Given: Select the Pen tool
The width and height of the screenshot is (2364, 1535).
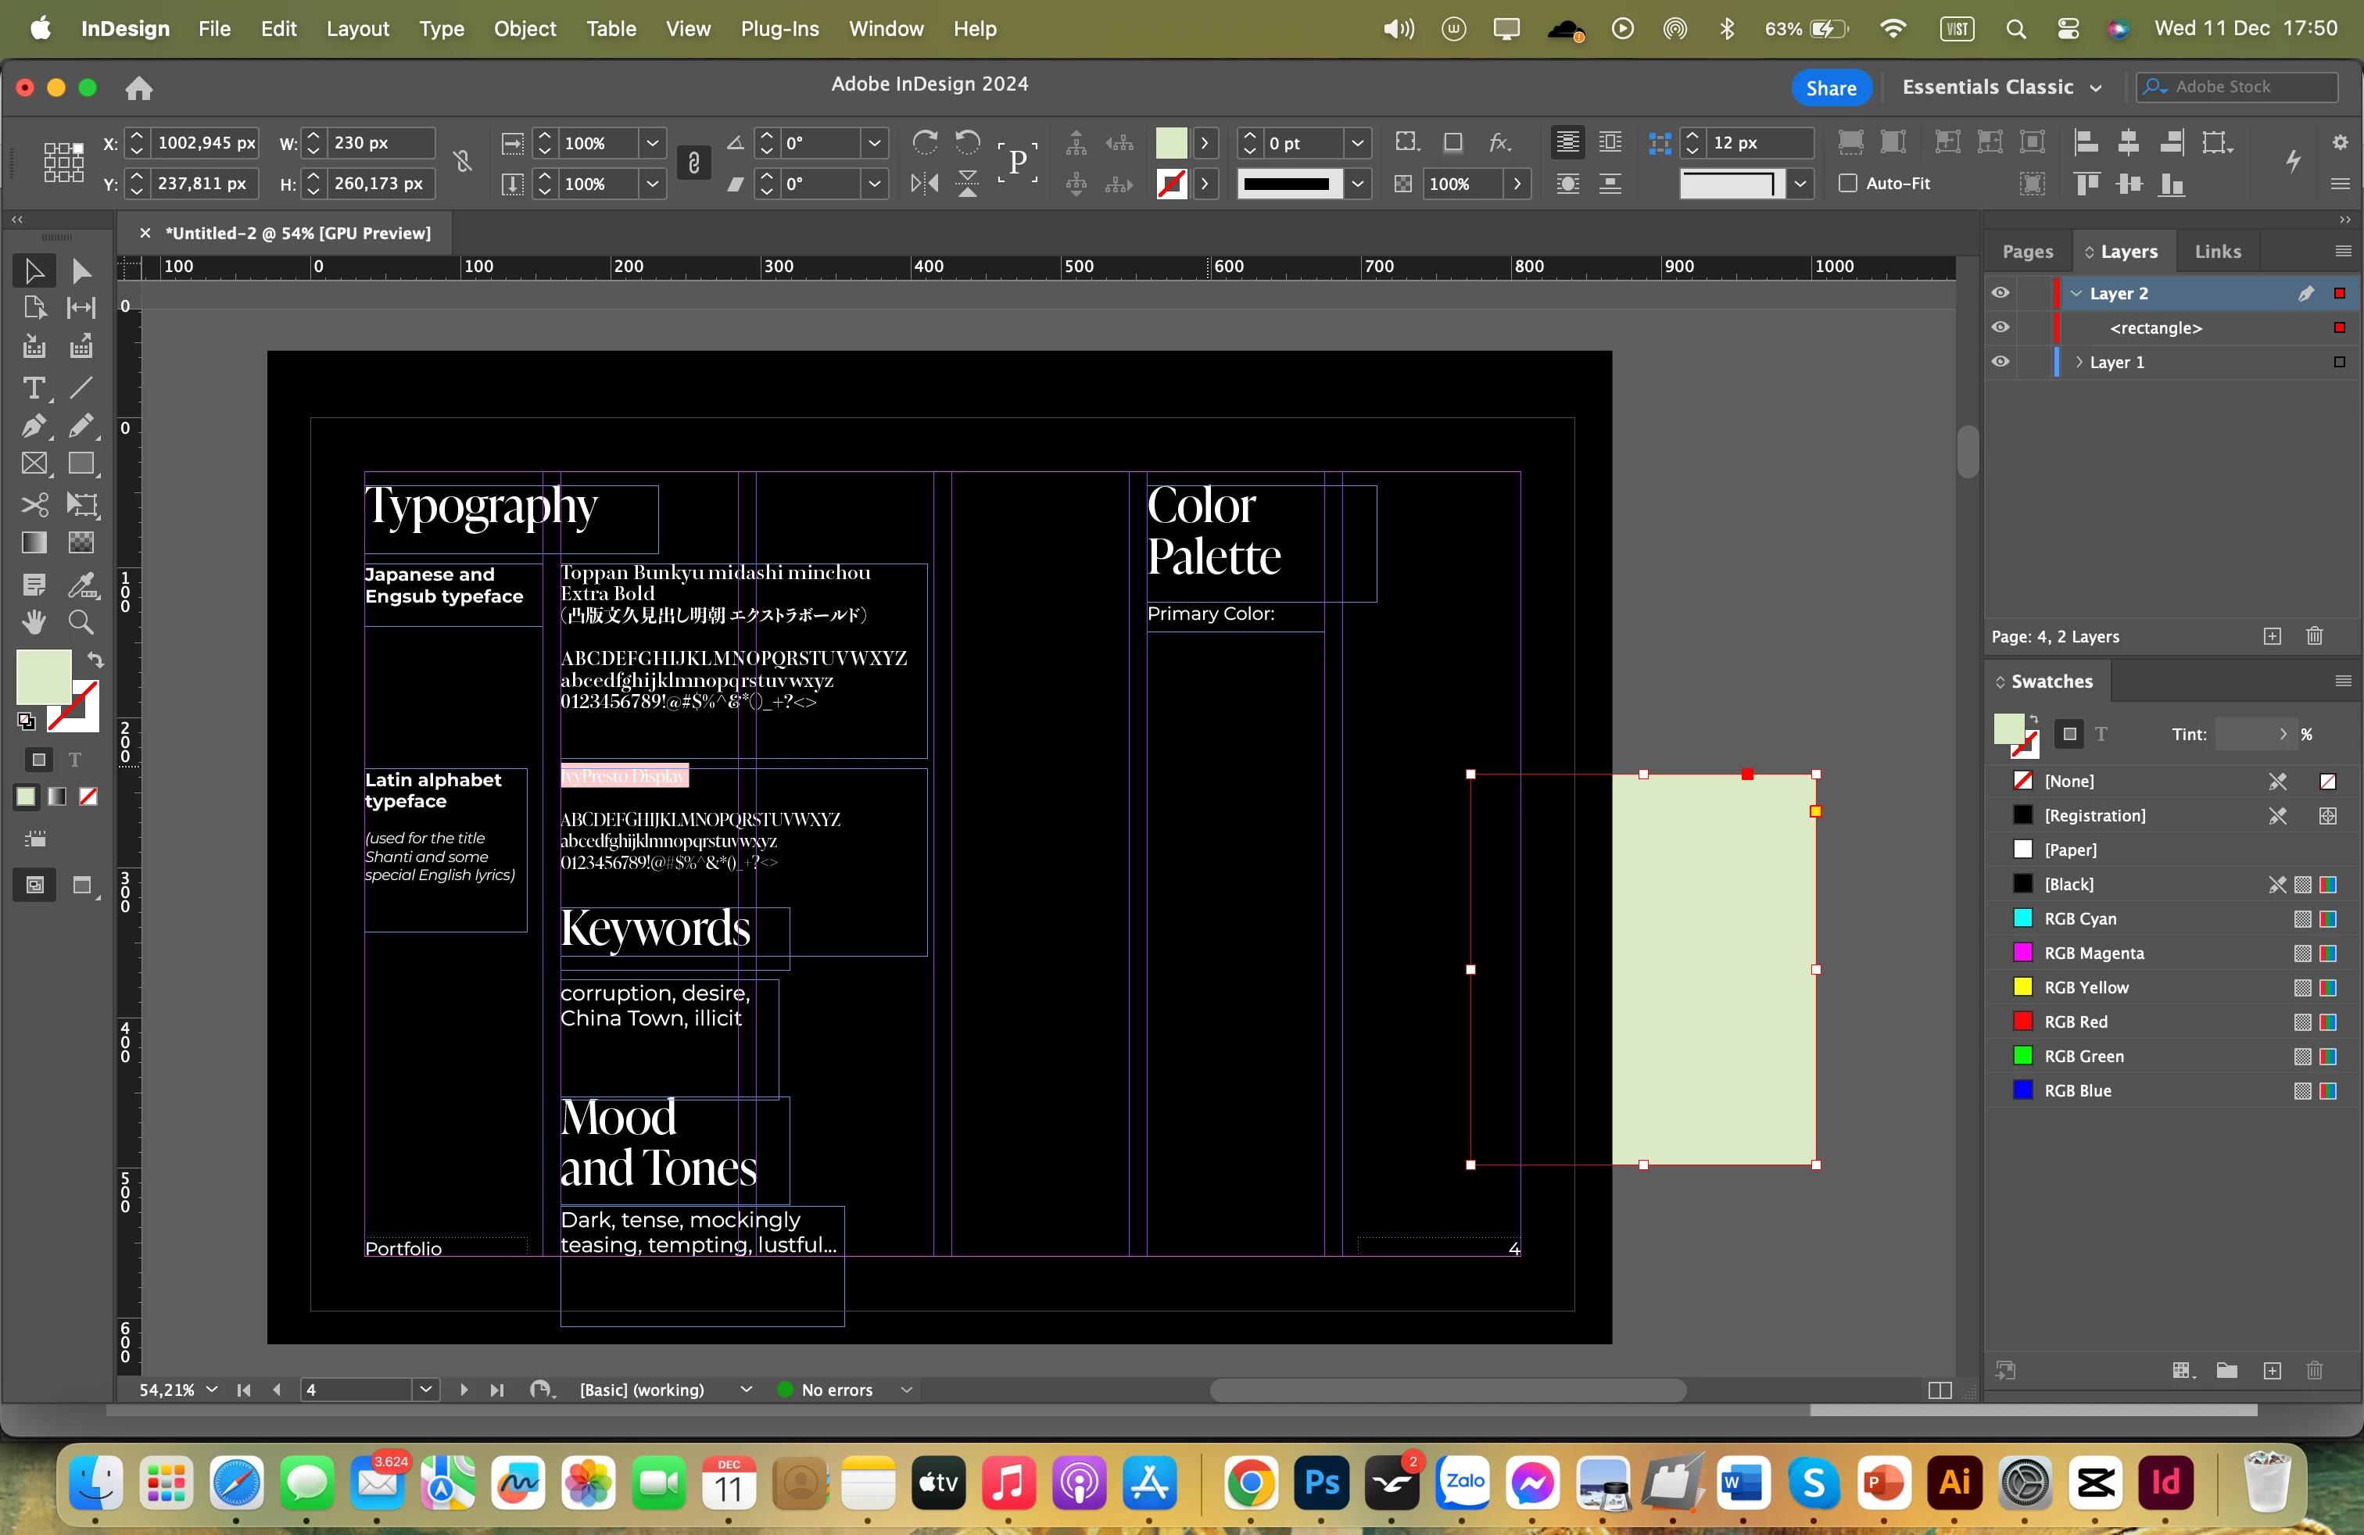Looking at the screenshot, I should point(33,427).
